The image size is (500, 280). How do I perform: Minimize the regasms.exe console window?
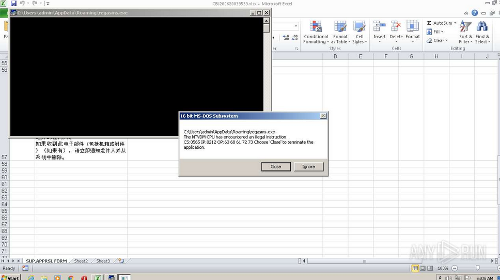(x=253, y=13)
